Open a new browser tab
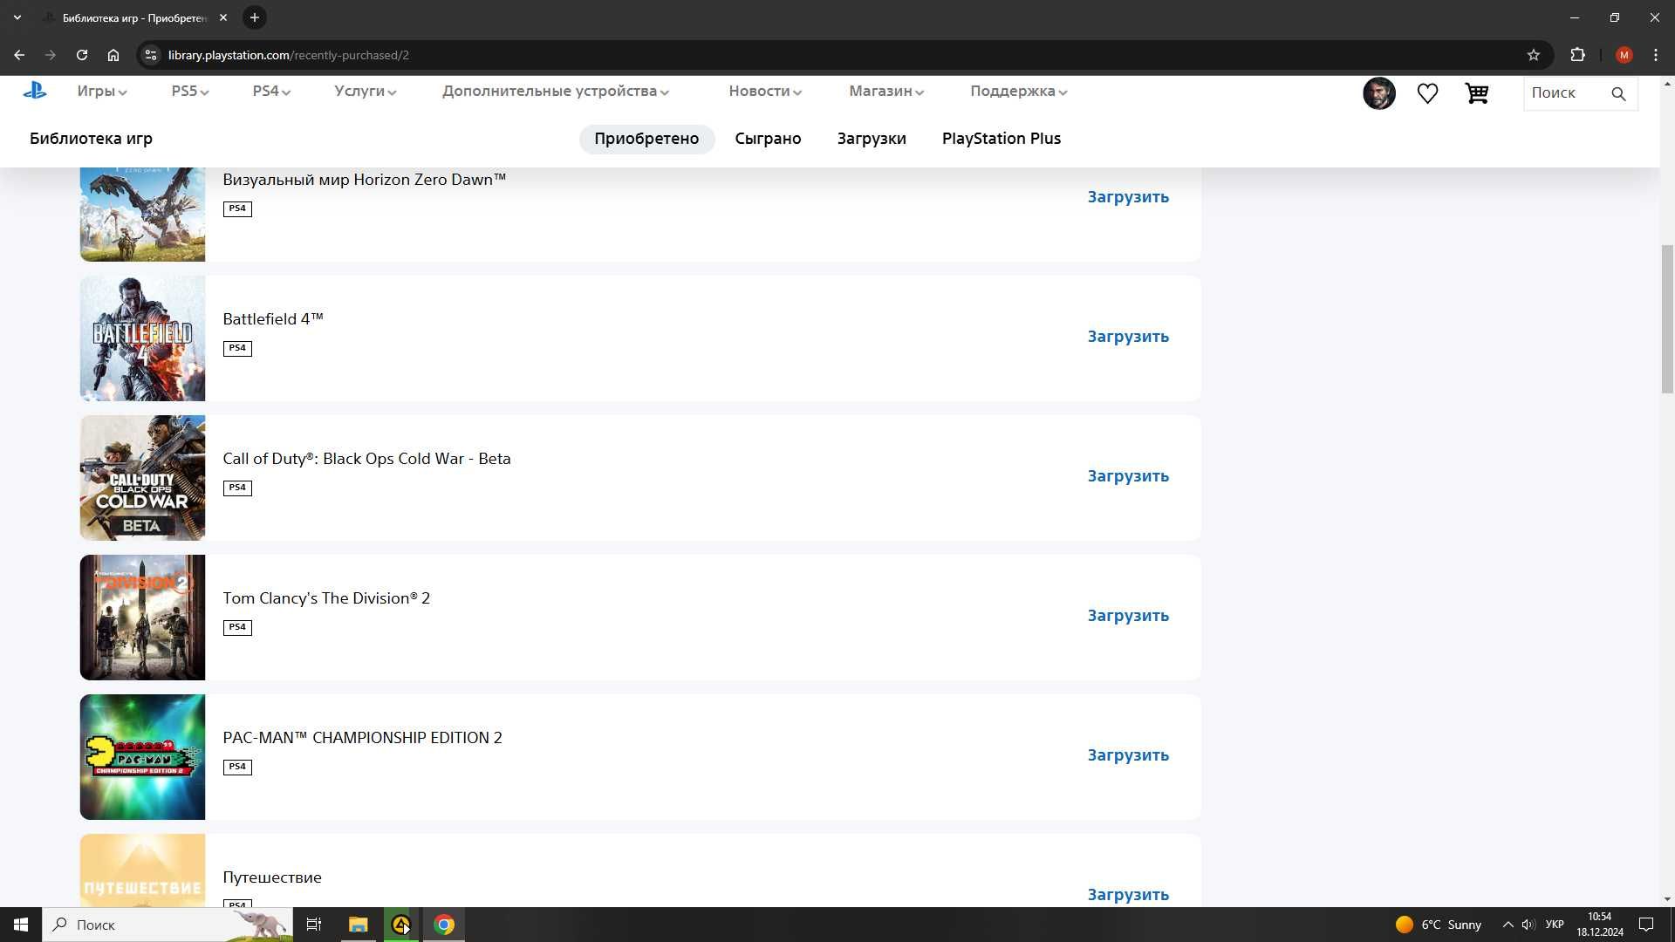Image resolution: width=1675 pixels, height=942 pixels. (255, 17)
